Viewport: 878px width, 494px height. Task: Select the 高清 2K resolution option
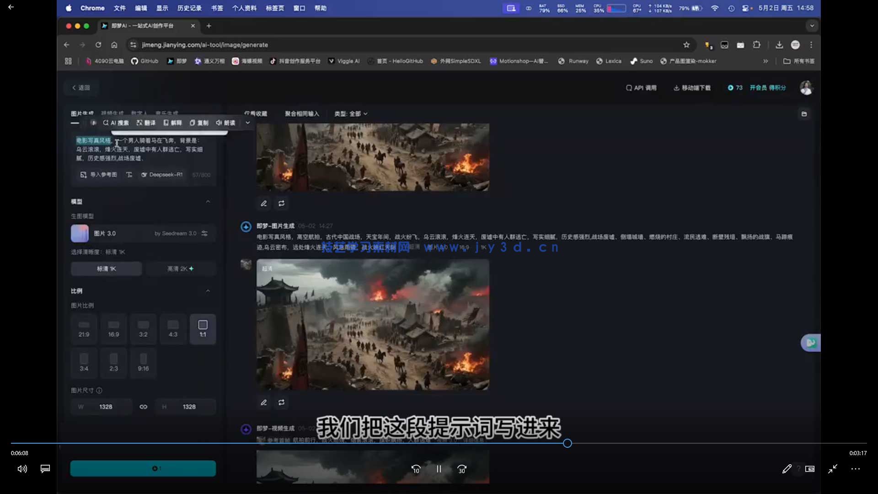click(x=180, y=269)
